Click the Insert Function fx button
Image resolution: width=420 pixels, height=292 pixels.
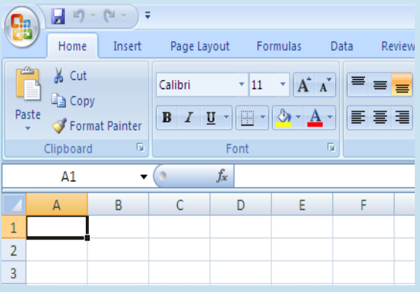point(222,175)
